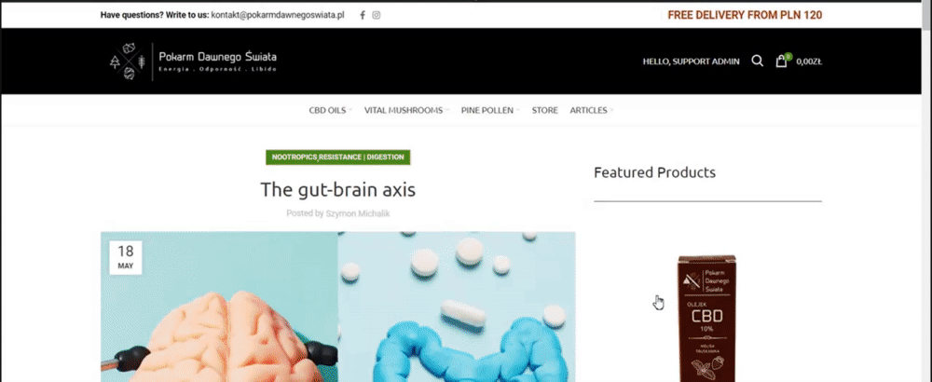This screenshot has width=932, height=382.
Task: Open the shopping bag cart icon
Action: click(781, 61)
